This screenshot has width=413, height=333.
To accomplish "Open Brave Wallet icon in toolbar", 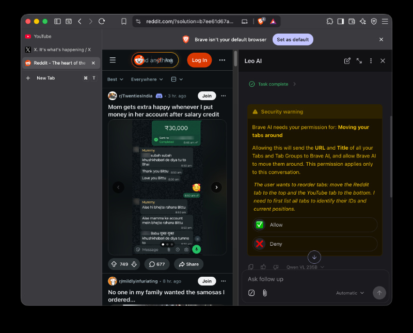I will (x=352, y=21).
